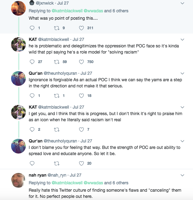Screen dimensions: 193x200
Task: Like Qur'an's tweet with 18 likes
Action: point(81,96)
